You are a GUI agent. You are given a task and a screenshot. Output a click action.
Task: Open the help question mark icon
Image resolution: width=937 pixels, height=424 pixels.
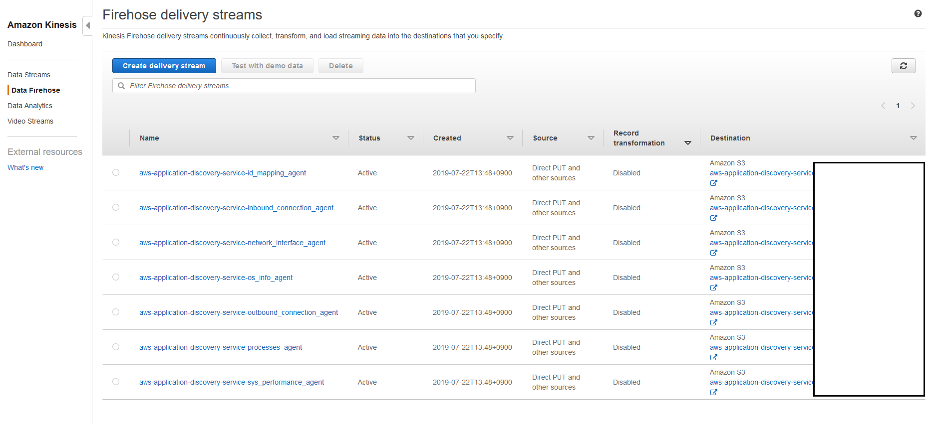coord(918,14)
